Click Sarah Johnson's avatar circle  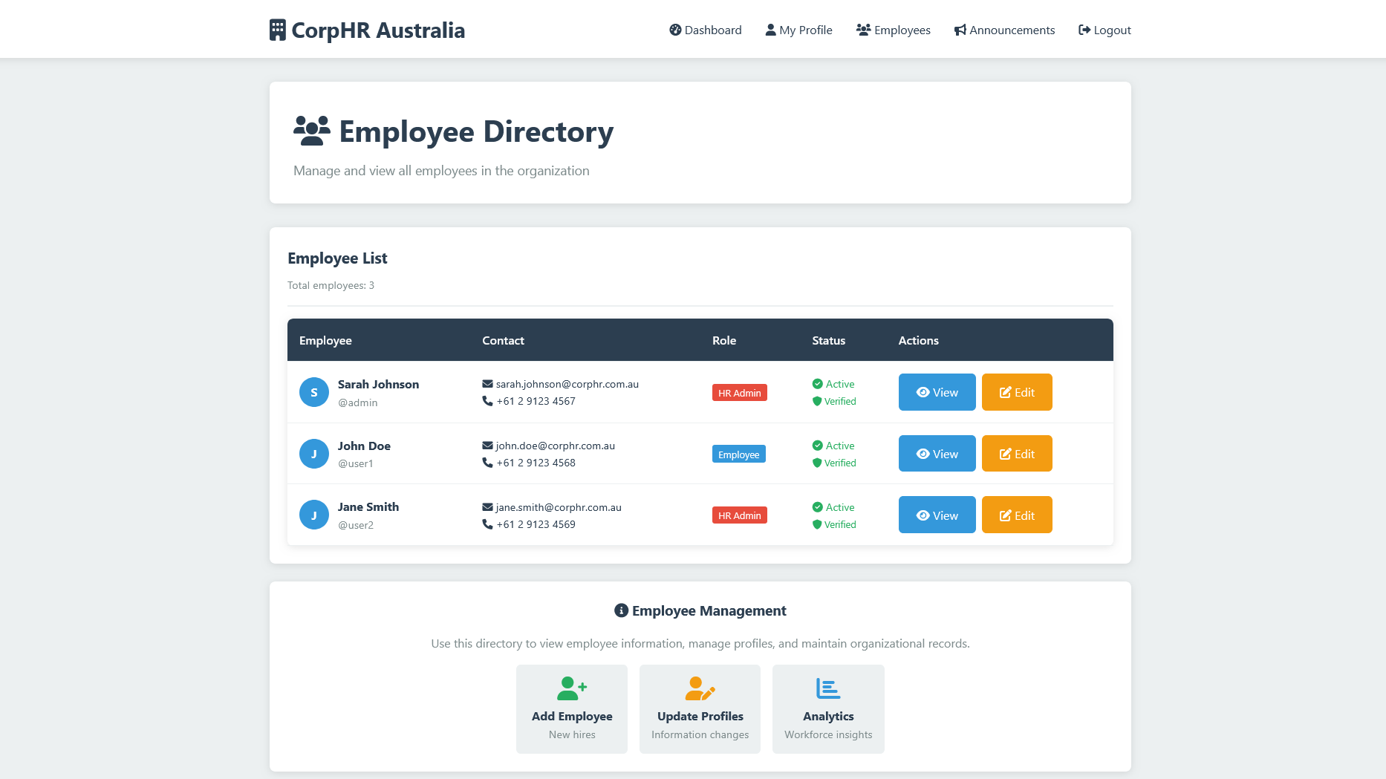click(x=314, y=392)
